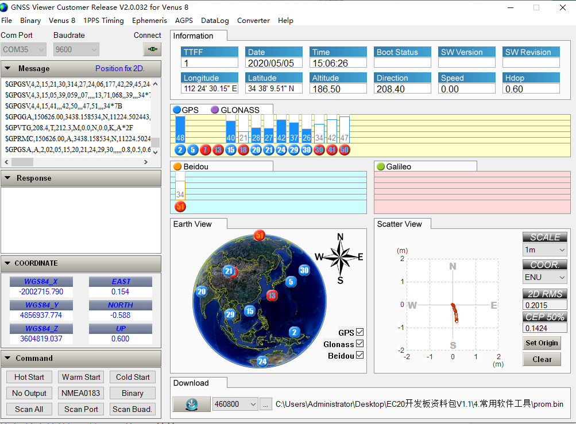
Task: Open the download baudrate 460800 dropdown
Action: tap(235, 404)
